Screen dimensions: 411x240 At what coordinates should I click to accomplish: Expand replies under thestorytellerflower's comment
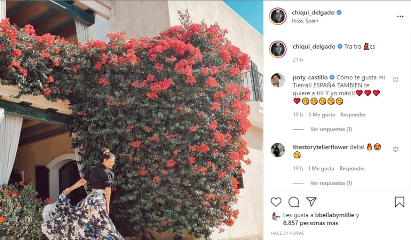(331, 183)
